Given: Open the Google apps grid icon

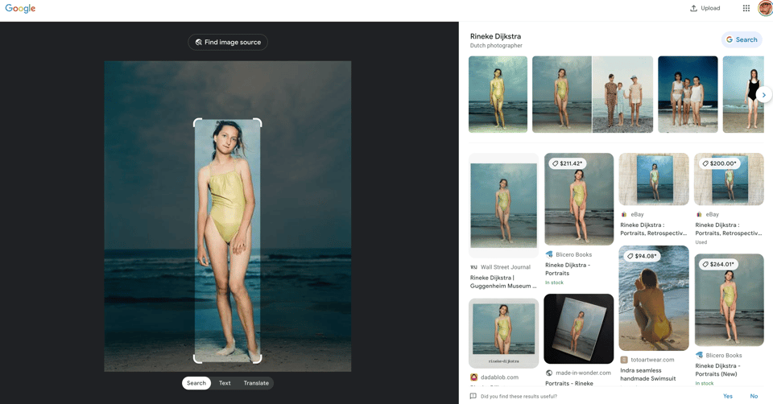Looking at the screenshot, I should (x=746, y=8).
